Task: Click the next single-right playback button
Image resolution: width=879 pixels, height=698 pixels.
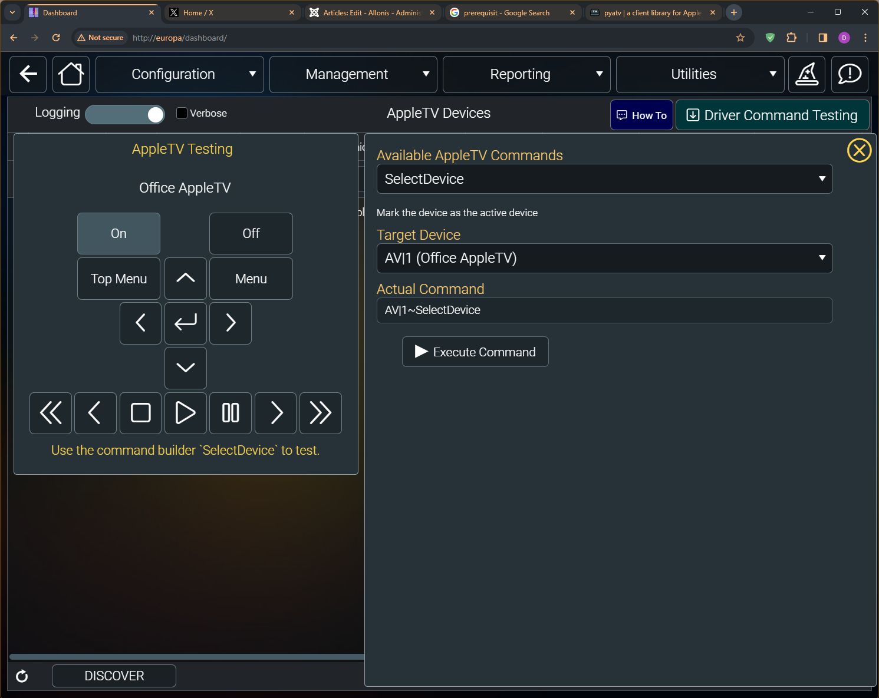Action: coord(275,413)
